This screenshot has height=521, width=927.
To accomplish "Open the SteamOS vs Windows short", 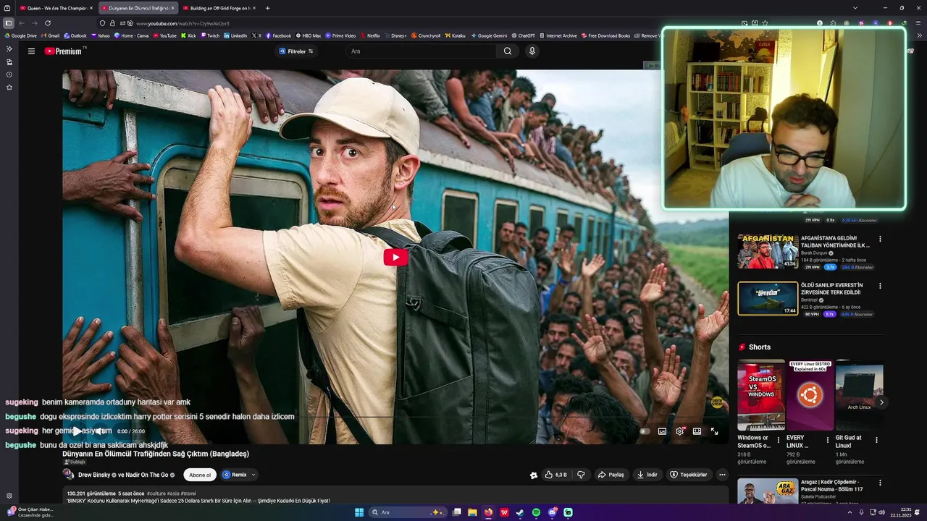I will click(x=761, y=395).
